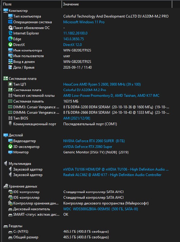Click the connector icon for Коммуникационный порт
Image resolution: width=180 pixels, height=242 pixels.
(10, 124)
